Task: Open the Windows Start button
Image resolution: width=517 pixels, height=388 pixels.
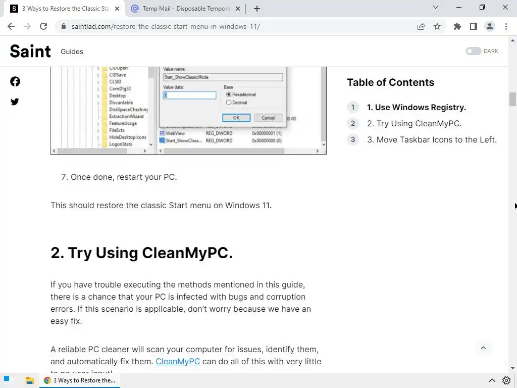Action: click(7, 379)
